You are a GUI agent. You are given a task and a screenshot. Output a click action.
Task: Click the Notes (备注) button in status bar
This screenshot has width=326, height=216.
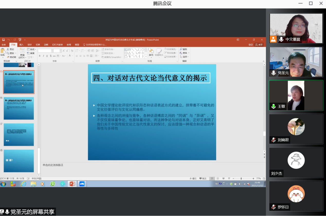(x=193, y=179)
